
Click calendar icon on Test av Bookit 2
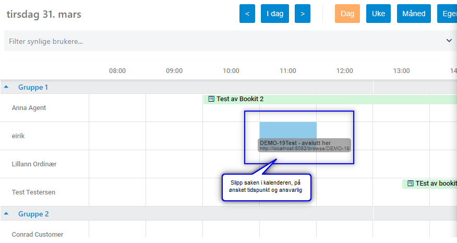pos(211,99)
